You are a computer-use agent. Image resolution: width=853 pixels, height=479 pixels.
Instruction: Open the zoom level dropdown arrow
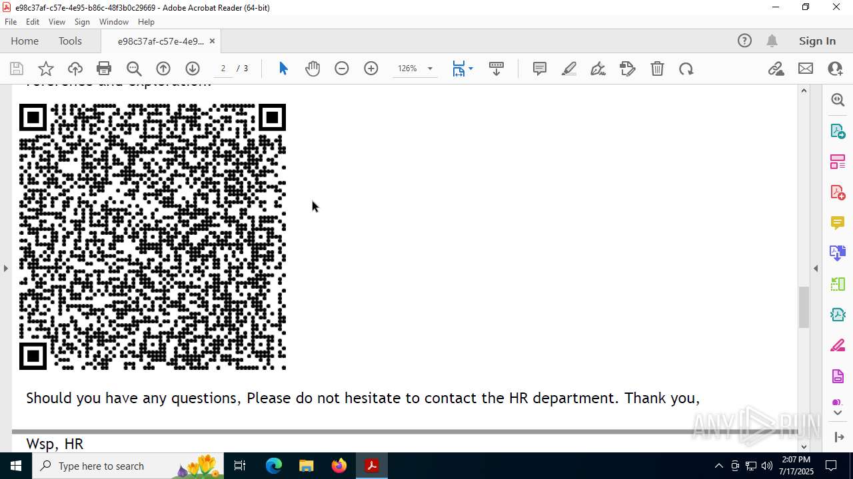(x=430, y=69)
